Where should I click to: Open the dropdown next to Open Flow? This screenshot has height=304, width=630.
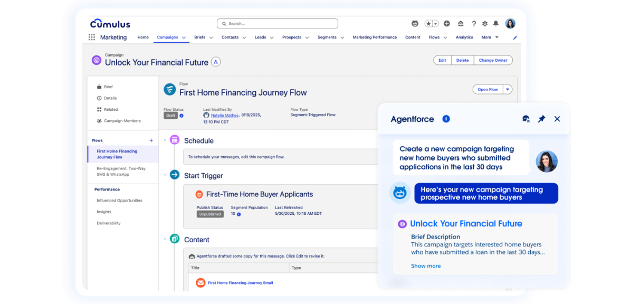click(x=508, y=89)
